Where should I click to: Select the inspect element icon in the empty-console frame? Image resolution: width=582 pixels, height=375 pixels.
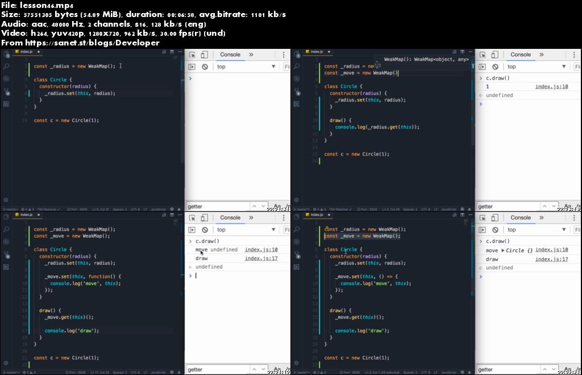point(192,55)
